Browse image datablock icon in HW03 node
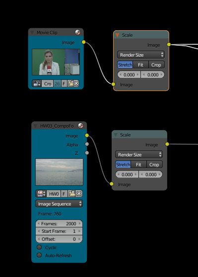This screenshot has width=198, height=277. click(x=41, y=194)
